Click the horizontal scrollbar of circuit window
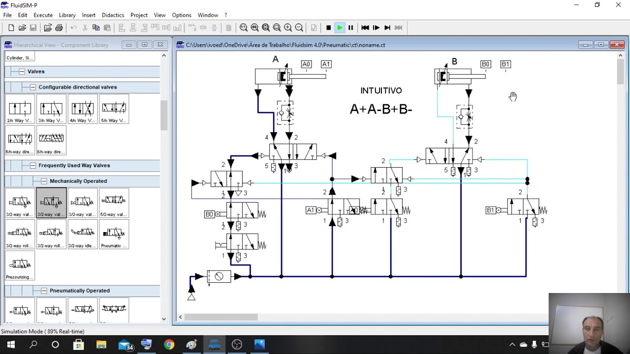This screenshot has height=354, width=630. (x=221, y=317)
